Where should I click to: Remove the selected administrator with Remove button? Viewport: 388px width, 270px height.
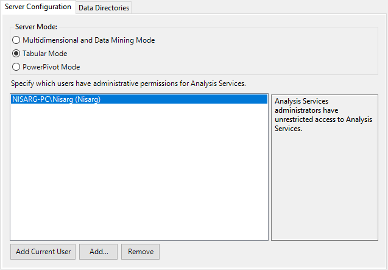140,251
